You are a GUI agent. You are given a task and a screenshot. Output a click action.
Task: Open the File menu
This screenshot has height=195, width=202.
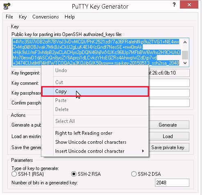coord(9,17)
